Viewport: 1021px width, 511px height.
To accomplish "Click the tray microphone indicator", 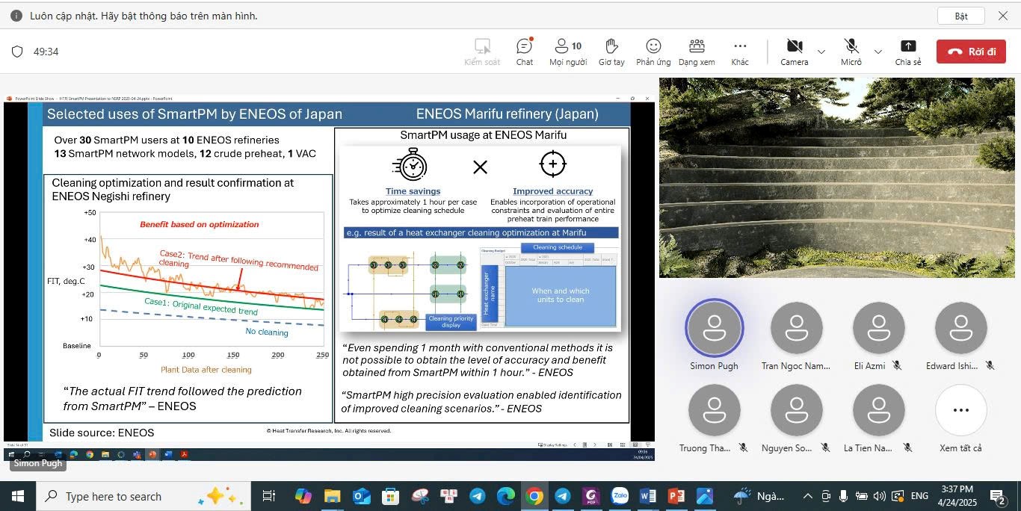I will pos(844,496).
